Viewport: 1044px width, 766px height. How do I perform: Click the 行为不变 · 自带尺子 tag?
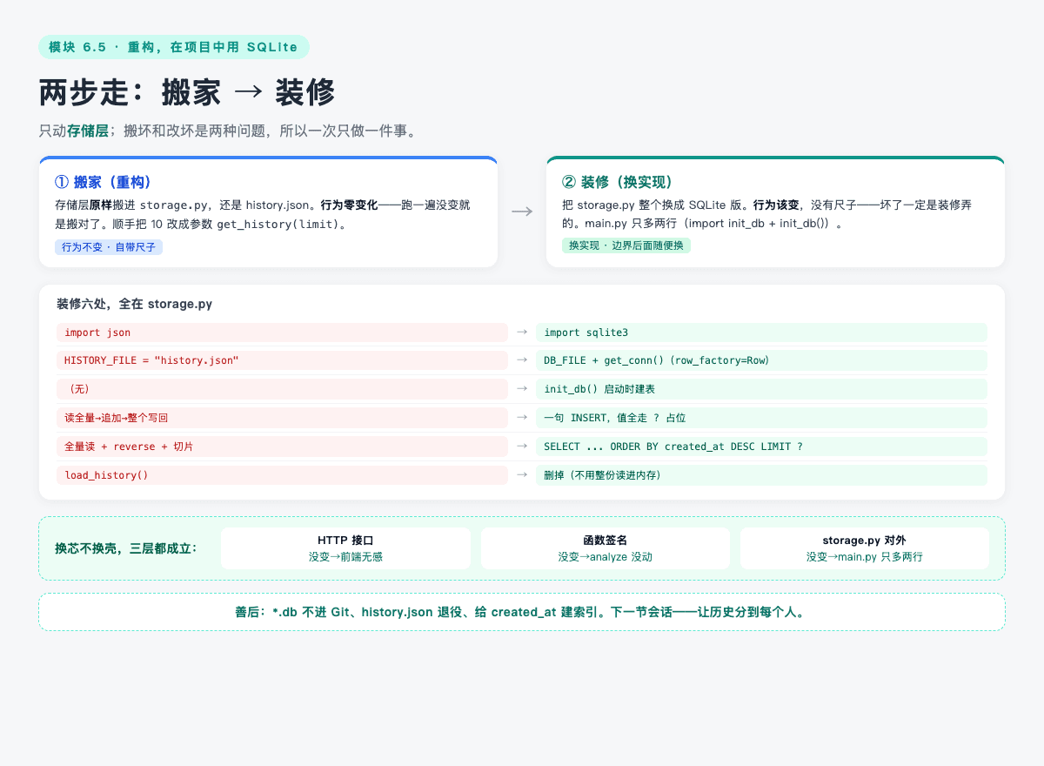109,247
